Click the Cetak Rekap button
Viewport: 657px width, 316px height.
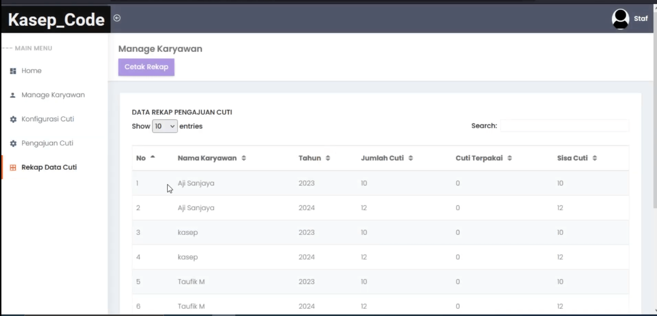tap(146, 67)
